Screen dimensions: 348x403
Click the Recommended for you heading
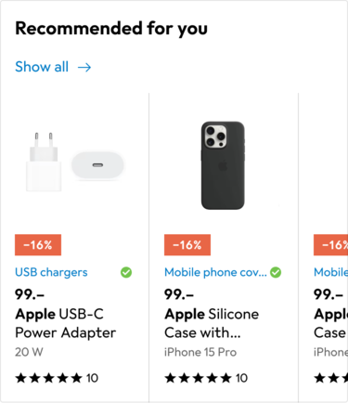[111, 29]
